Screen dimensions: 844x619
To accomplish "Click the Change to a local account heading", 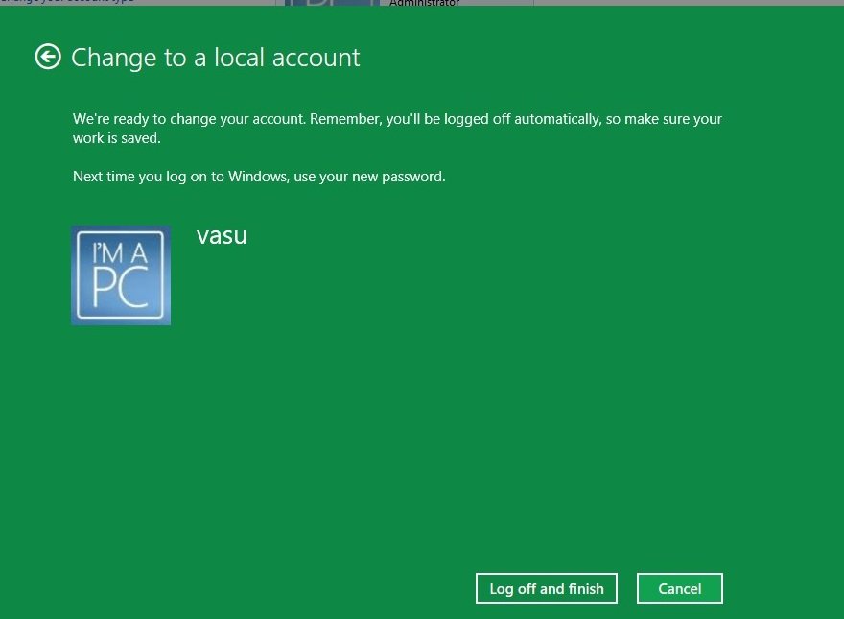I will coord(216,58).
